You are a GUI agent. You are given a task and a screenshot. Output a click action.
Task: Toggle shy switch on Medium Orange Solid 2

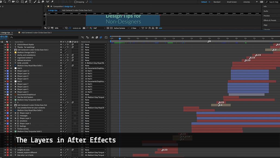(x=61, y=52)
